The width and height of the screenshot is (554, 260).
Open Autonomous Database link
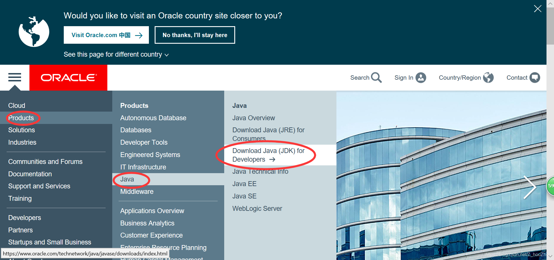tap(153, 118)
